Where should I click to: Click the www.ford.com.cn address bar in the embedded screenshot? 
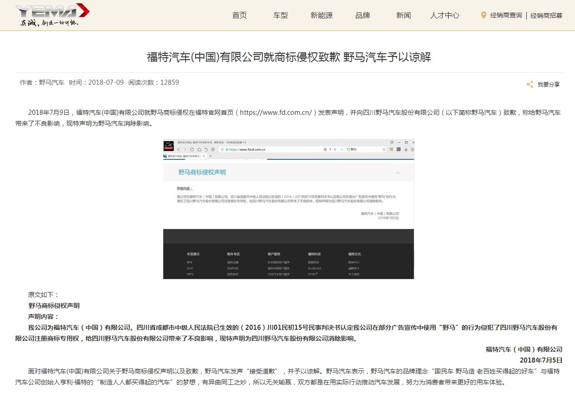(x=274, y=149)
